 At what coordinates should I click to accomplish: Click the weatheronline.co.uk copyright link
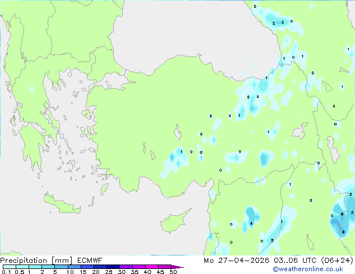tap(308, 270)
